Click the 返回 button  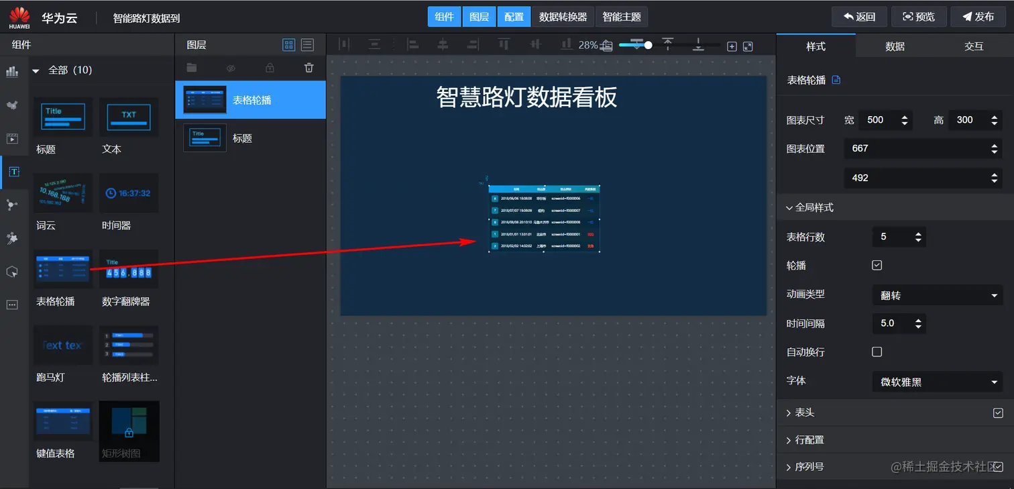click(859, 17)
